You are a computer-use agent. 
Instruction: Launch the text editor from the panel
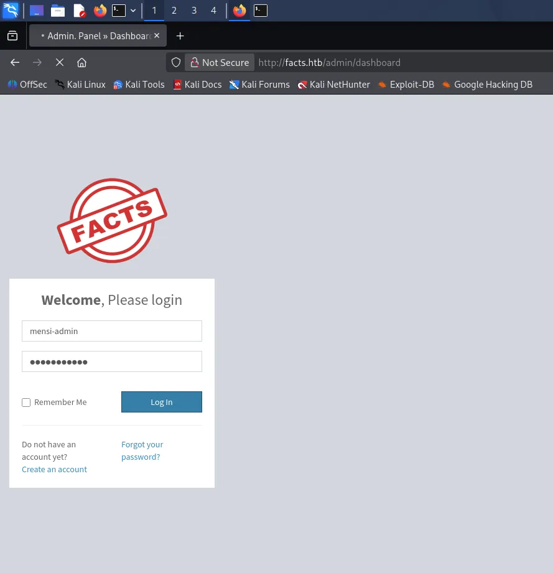79,11
